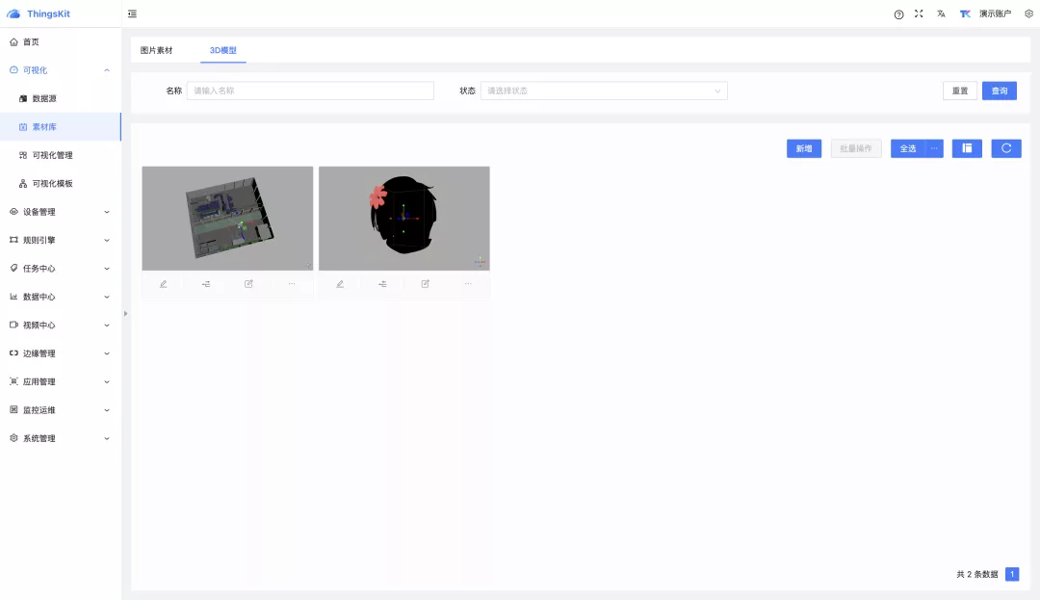Open the room model card's settings sliders icon

tap(206, 284)
